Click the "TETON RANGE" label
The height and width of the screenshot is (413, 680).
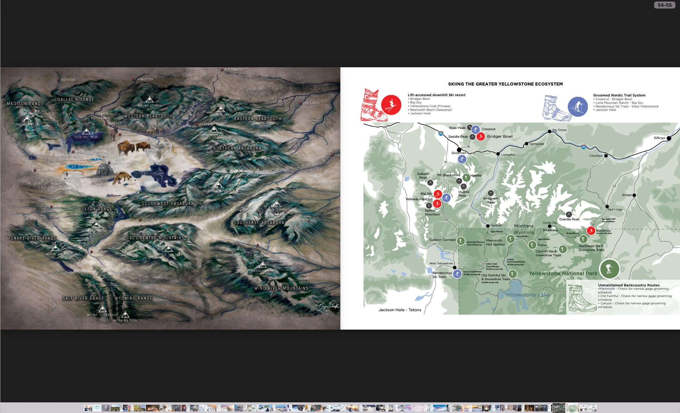(97, 209)
